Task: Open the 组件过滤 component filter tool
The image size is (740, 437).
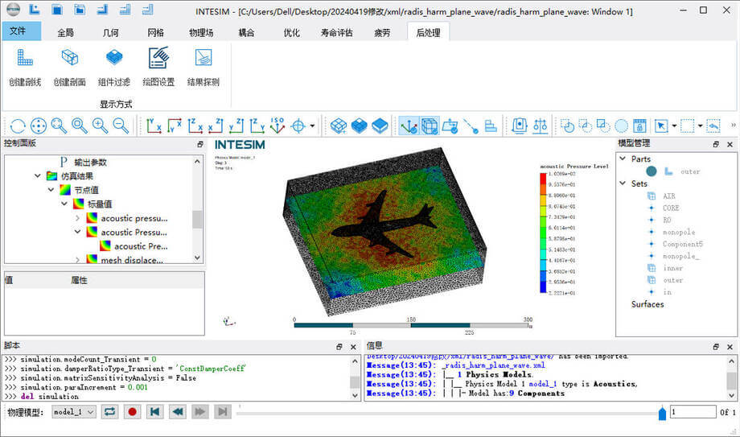Action: pos(113,60)
